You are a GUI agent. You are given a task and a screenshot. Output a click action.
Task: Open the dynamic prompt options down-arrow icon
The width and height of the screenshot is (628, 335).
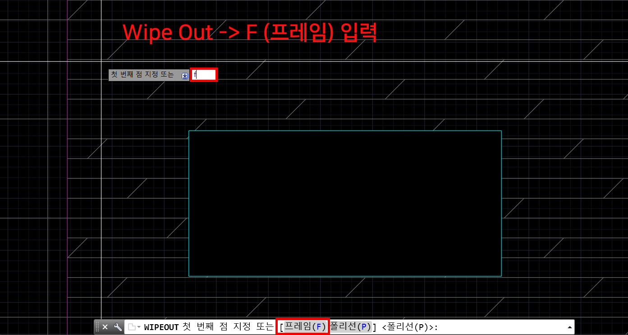click(x=185, y=76)
